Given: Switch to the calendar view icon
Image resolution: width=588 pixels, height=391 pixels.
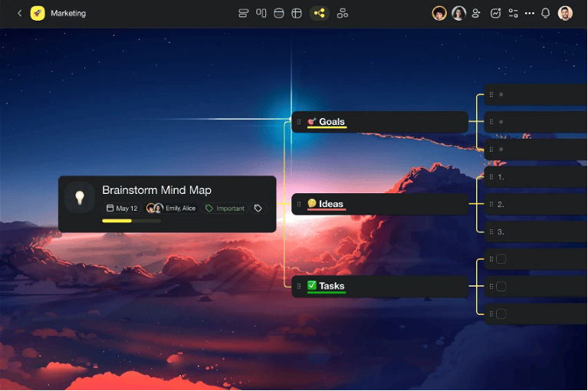Looking at the screenshot, I should coord(278,14).
